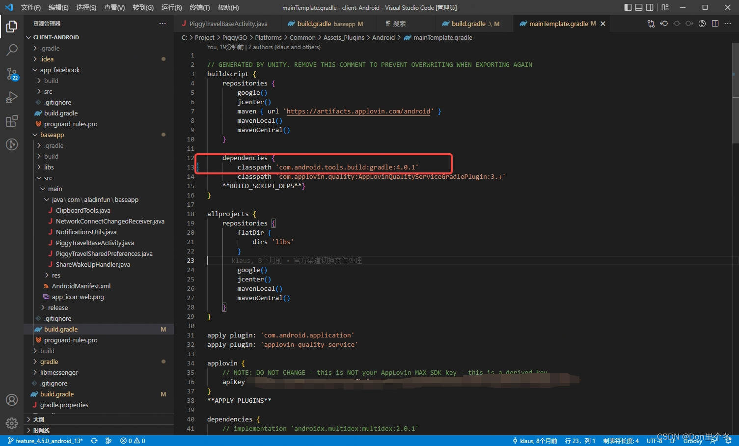Open the 选择(S) menu
Screen dimensions: 739x446
coord(86,7)
